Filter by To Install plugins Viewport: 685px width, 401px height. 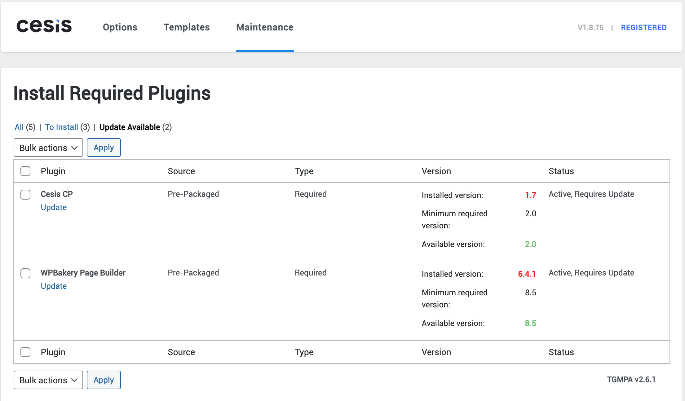tap(61, 127)
